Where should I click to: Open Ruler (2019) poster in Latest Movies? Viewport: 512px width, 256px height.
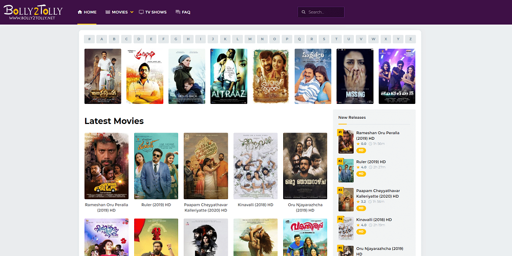point(156,166)
